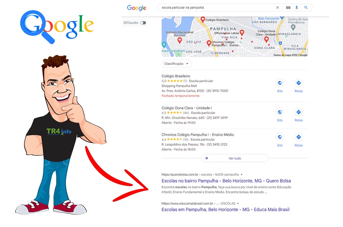The width and height of the screenshot is (343, 227).
Task: Open Site icon for Colégio Dona Clara
Action: (x=280, y=112)
